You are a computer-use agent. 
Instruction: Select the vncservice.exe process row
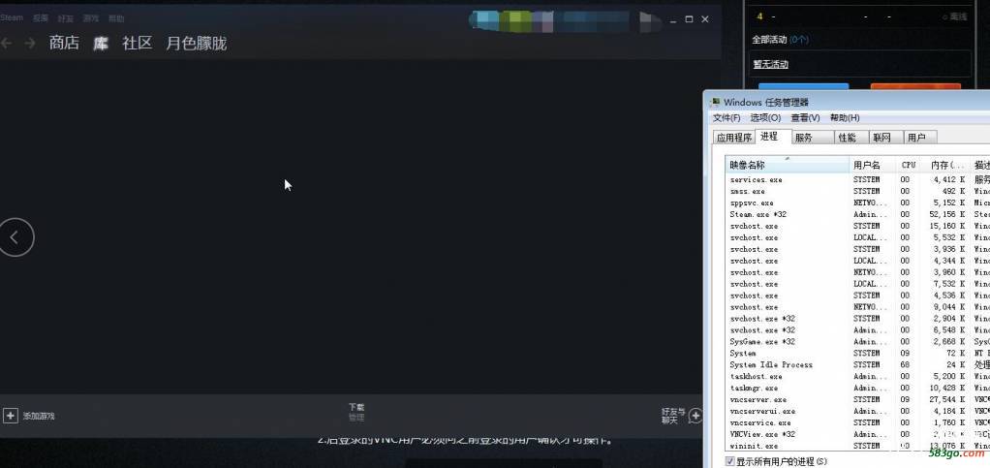(x=857, y=422)
